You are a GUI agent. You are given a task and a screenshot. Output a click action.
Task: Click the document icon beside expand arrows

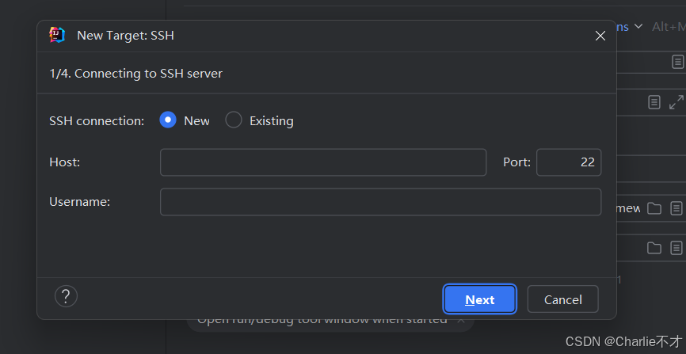coord(654,102)
